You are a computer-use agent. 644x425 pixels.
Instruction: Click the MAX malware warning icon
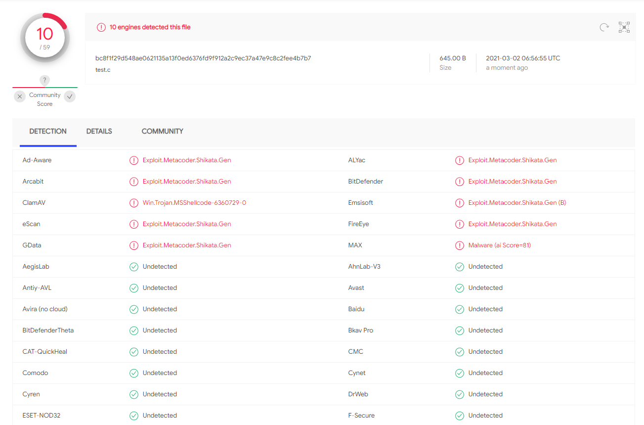click(x=459, y=245)
